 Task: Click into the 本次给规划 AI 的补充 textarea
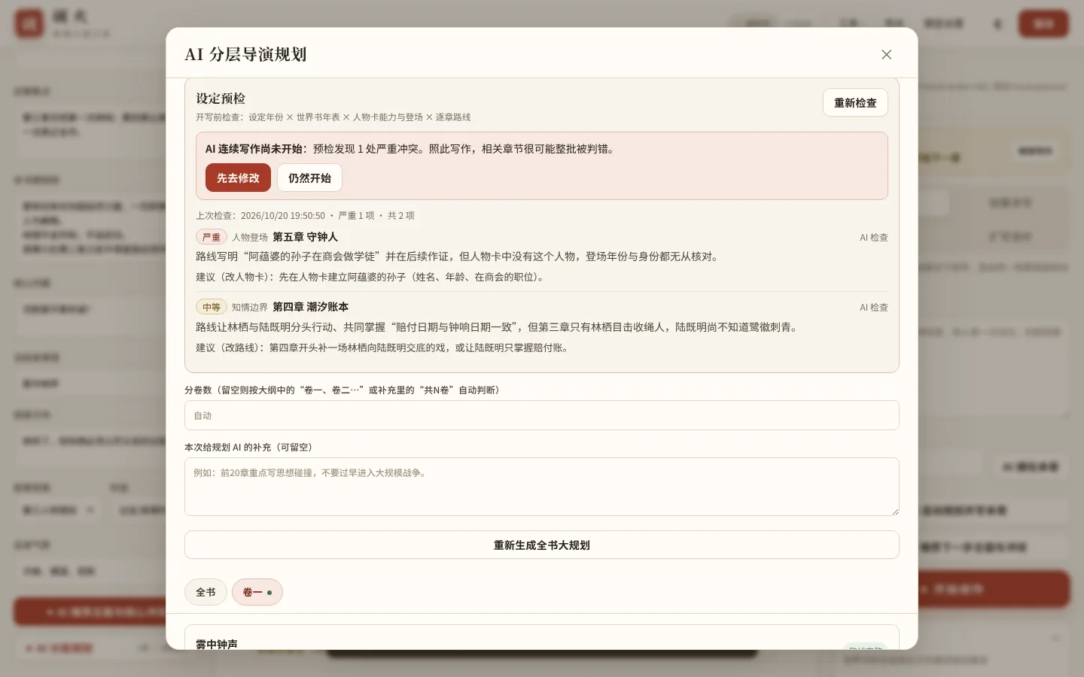542,487
